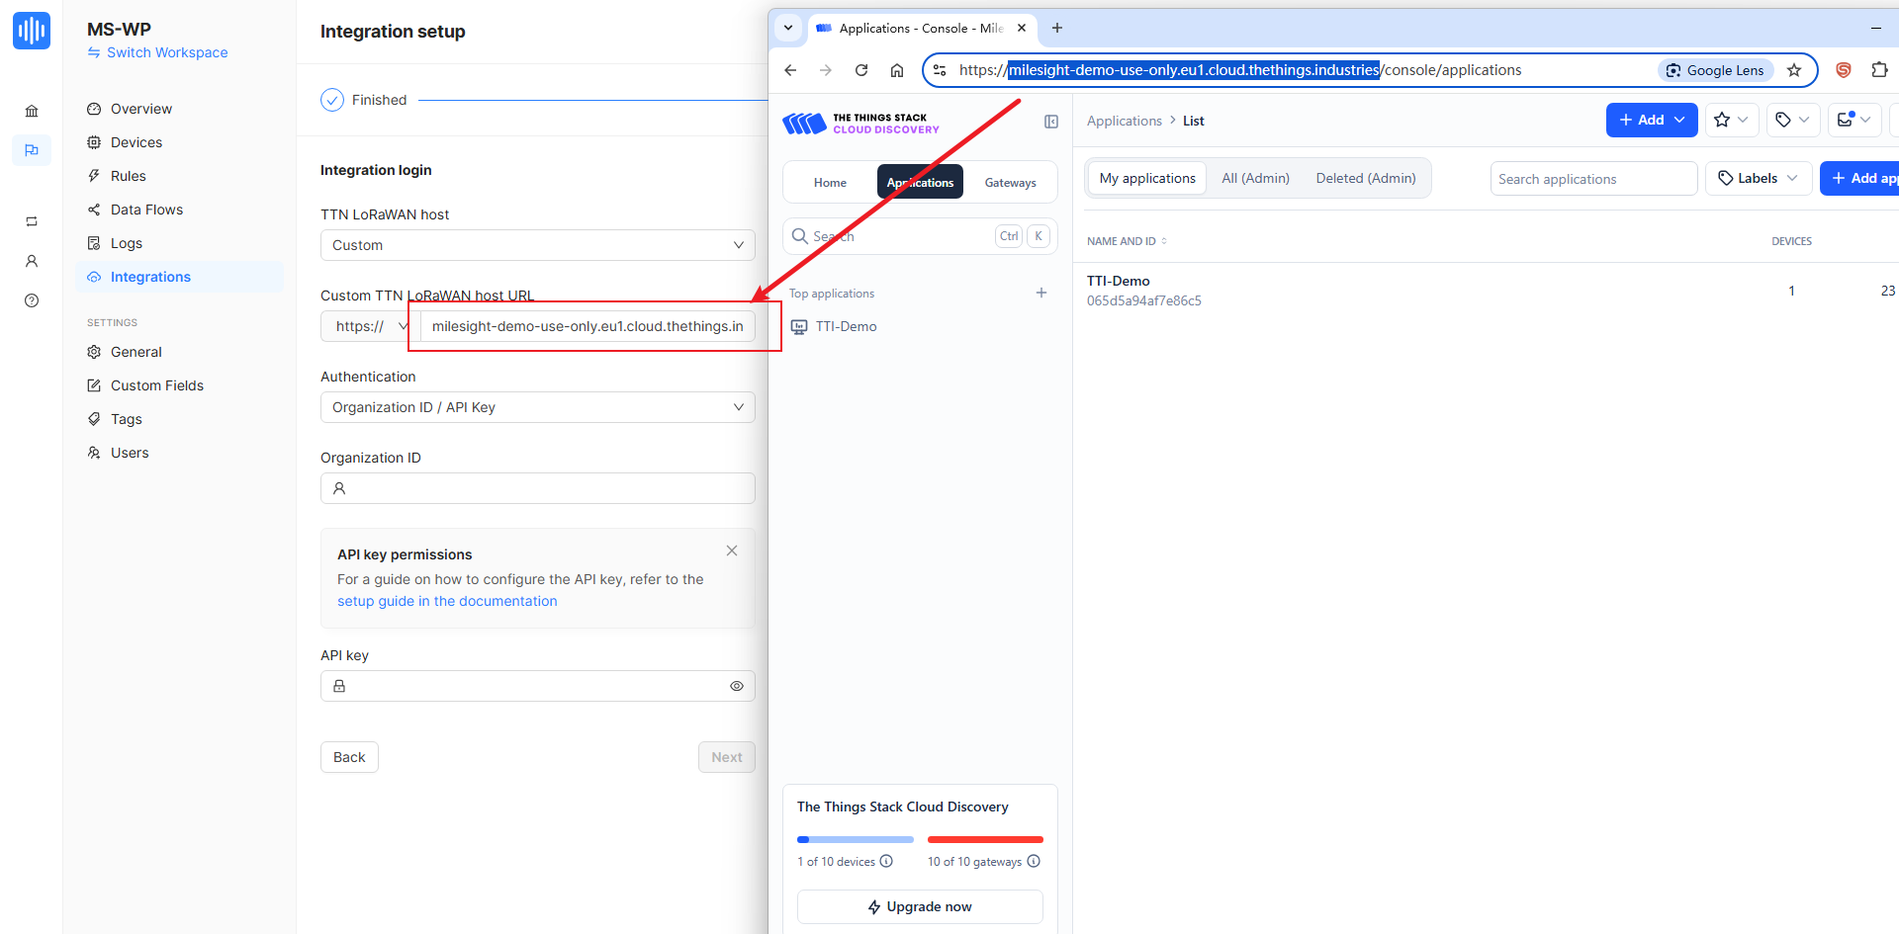The height and width of the screenshot is (934, 1899).
Task: Select Integrations in the sidebar
Action: click(179, 277)
